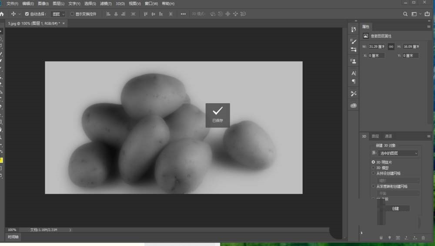
Task: Click the trash icon in the 3D panel
Action: (423, 238)
